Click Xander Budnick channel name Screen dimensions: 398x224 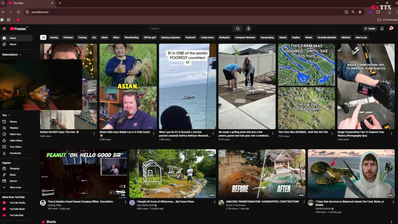pyautogui.click(x=323, y=209)
